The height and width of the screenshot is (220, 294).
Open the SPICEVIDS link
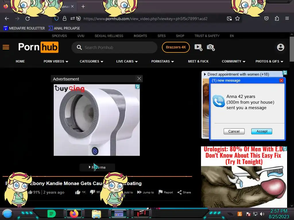pos(59,36)
